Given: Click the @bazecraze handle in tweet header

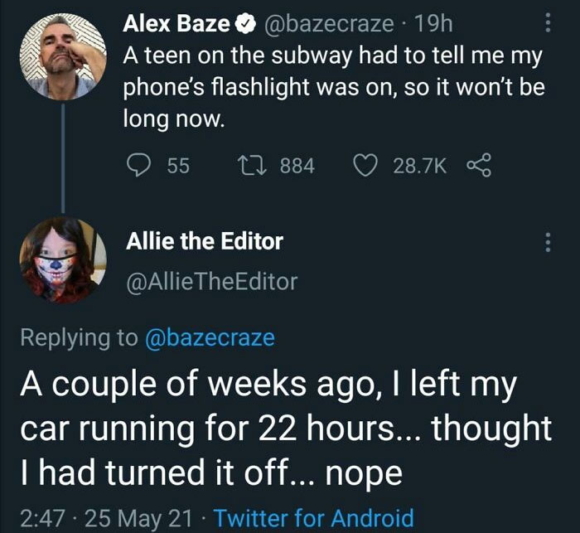Looking at the screenshot, I should point(327,25).
